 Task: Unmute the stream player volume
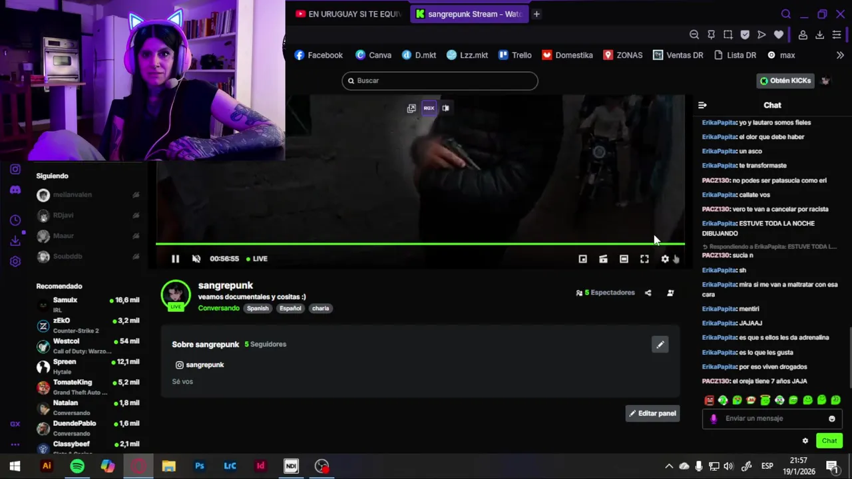coord(196,259)
